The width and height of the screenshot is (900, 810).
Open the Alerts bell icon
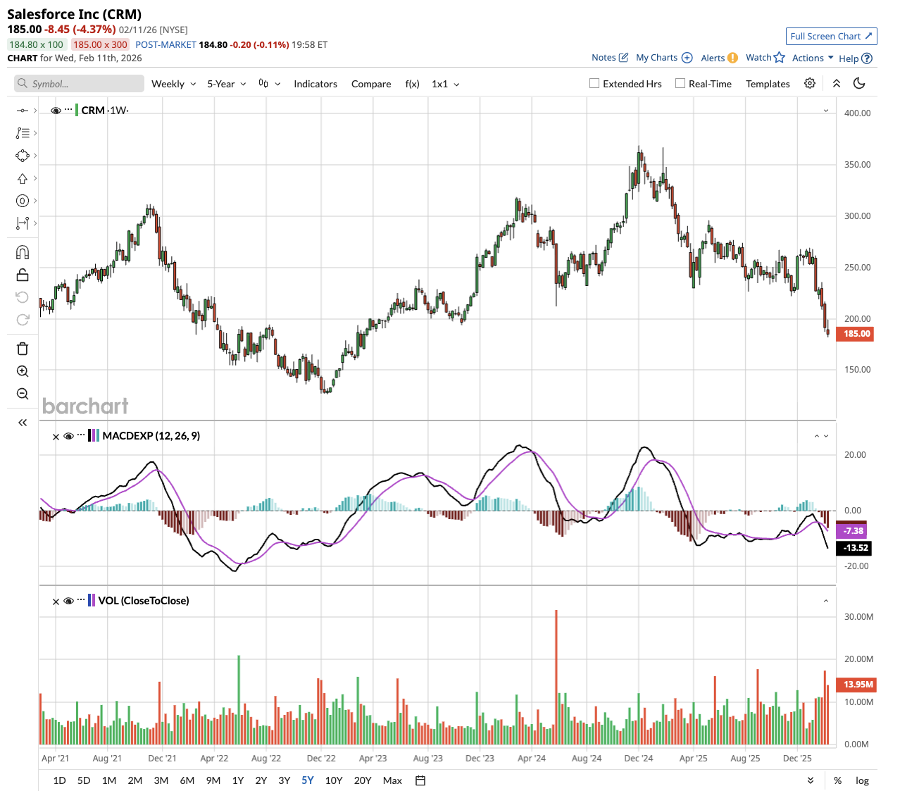coord(733,58)
